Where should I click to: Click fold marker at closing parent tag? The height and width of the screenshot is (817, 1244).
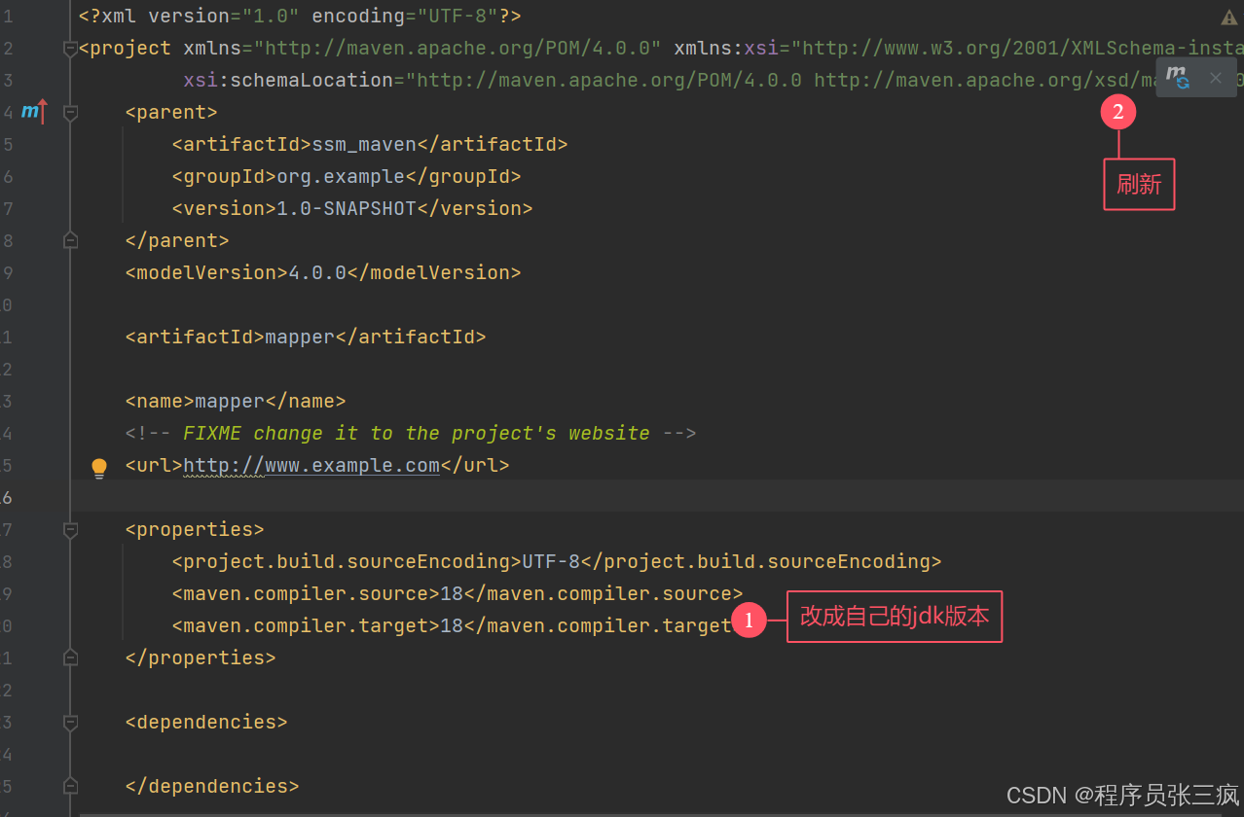70,240
